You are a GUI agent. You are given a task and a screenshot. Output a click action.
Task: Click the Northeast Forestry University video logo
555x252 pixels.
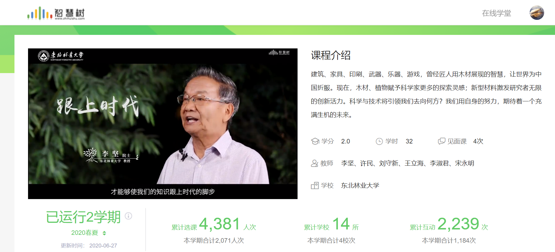point(61,56)
